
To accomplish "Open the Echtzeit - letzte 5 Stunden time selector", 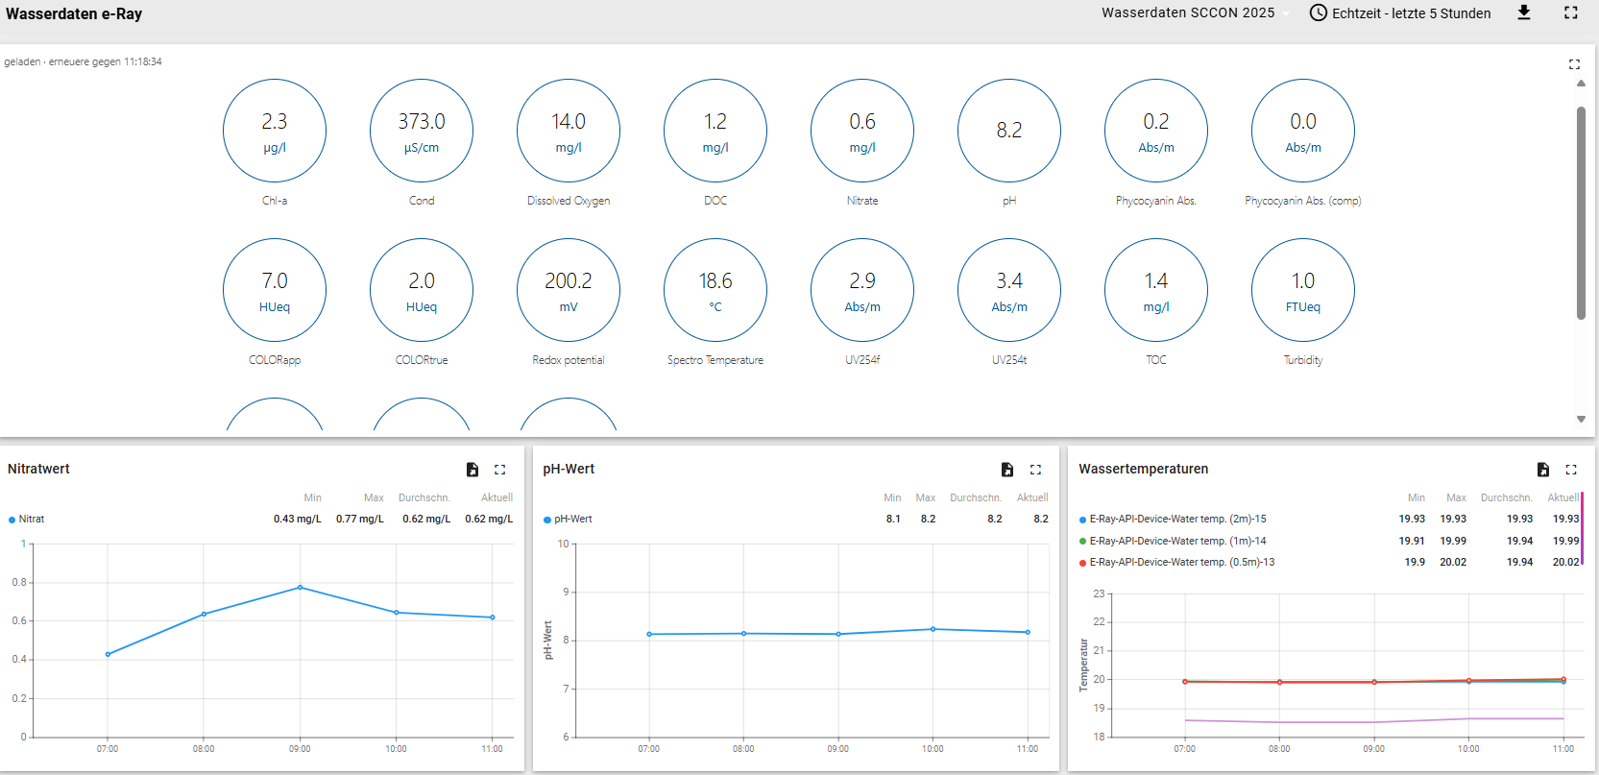I will tap(1400, 13).
